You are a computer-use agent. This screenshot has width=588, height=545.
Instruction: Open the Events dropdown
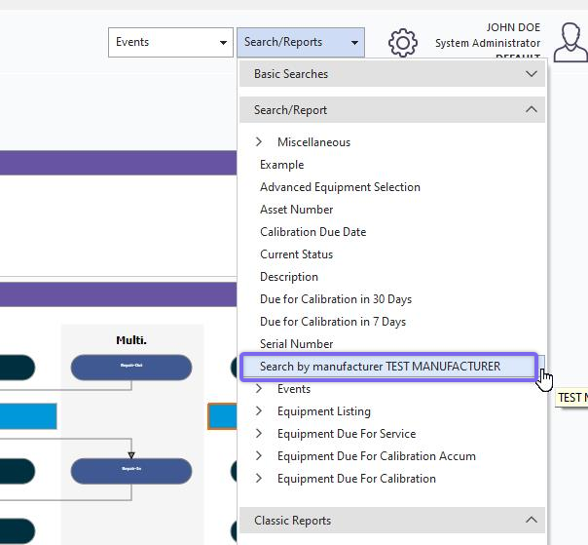169,42
